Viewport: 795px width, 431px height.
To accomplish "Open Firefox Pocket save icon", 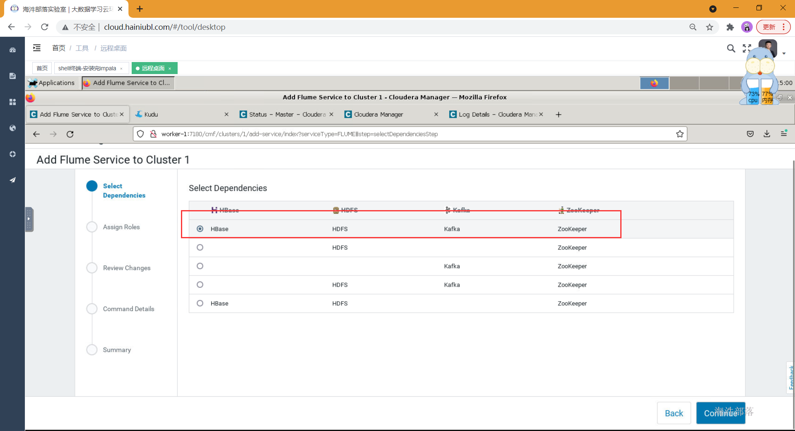I will click(750, 134).
